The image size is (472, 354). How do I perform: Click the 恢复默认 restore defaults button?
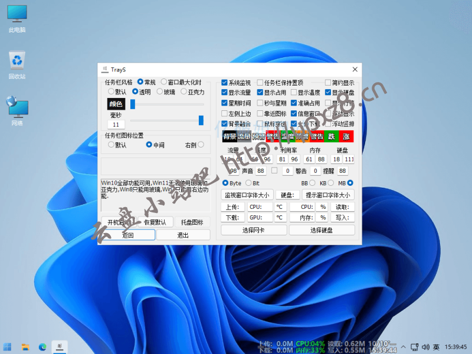[155, 222]
